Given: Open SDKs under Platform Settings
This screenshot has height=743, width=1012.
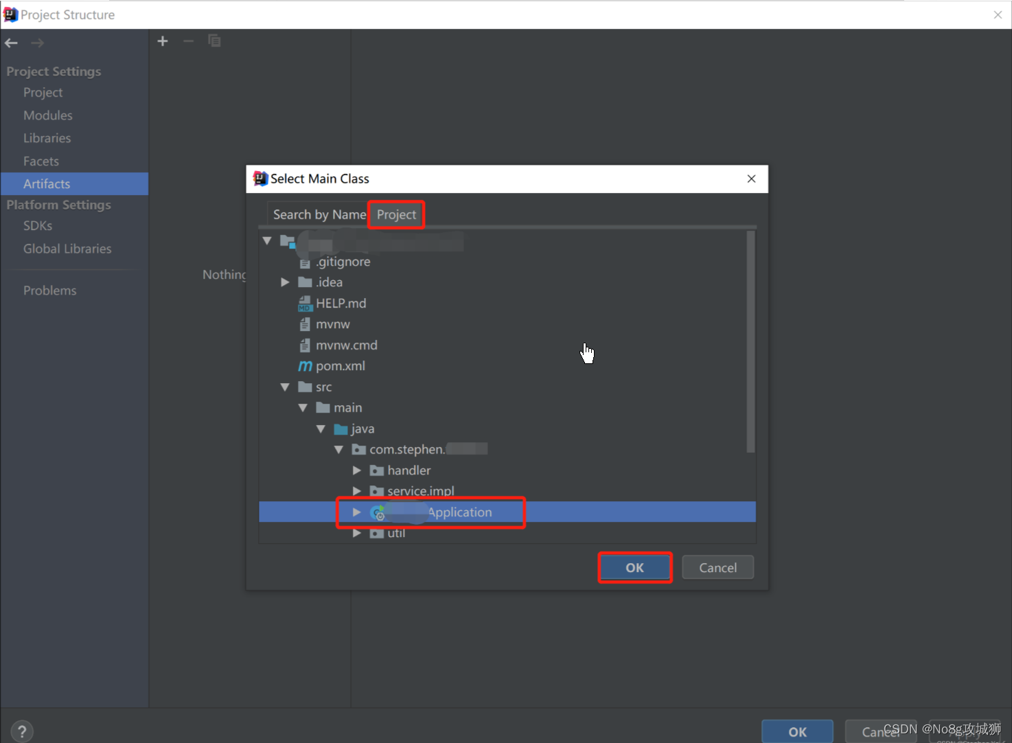Looking at the screenshot, I should point(38,226).
